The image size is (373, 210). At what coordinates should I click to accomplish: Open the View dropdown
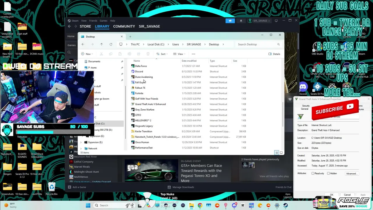[x=180, y=54]
